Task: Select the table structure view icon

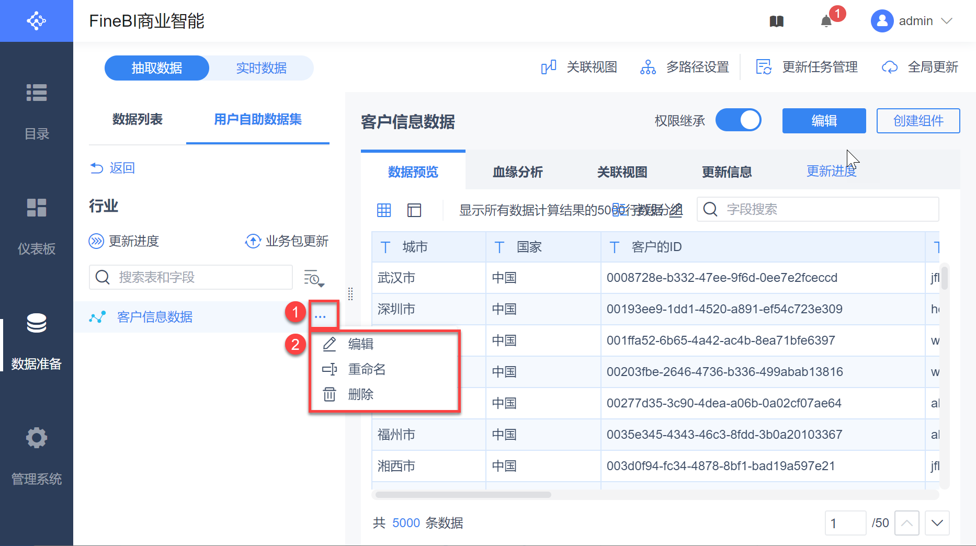Action: (414, 210)
